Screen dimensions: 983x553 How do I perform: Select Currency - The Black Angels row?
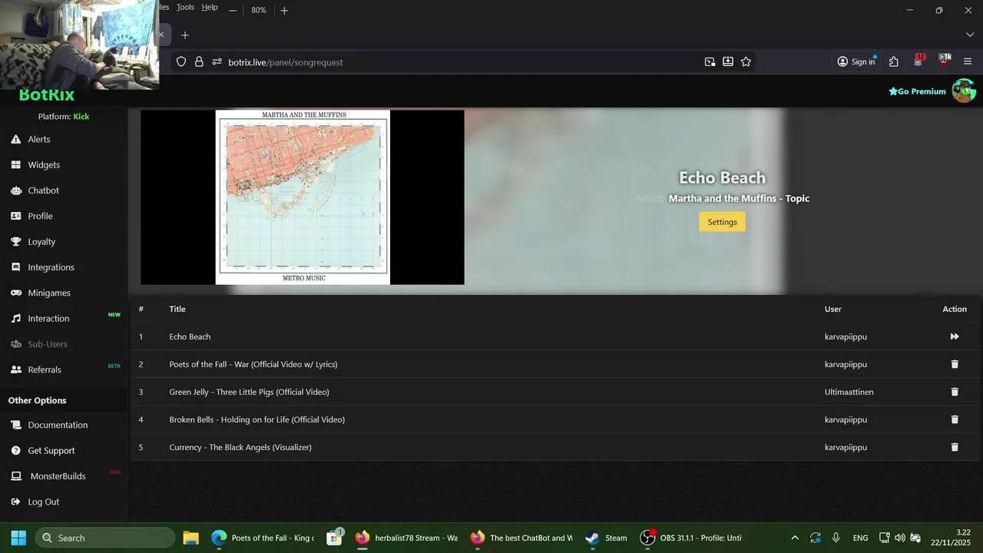click(240, 447)
